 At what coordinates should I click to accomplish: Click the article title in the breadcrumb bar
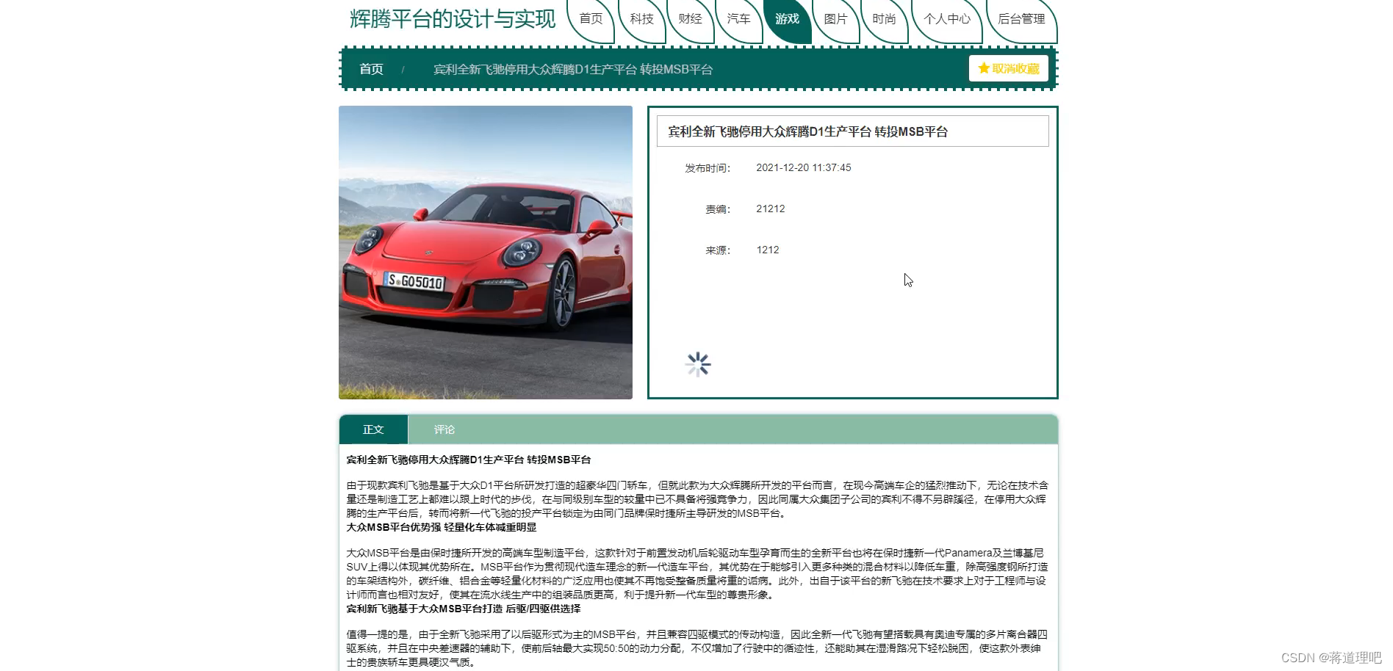572,70
